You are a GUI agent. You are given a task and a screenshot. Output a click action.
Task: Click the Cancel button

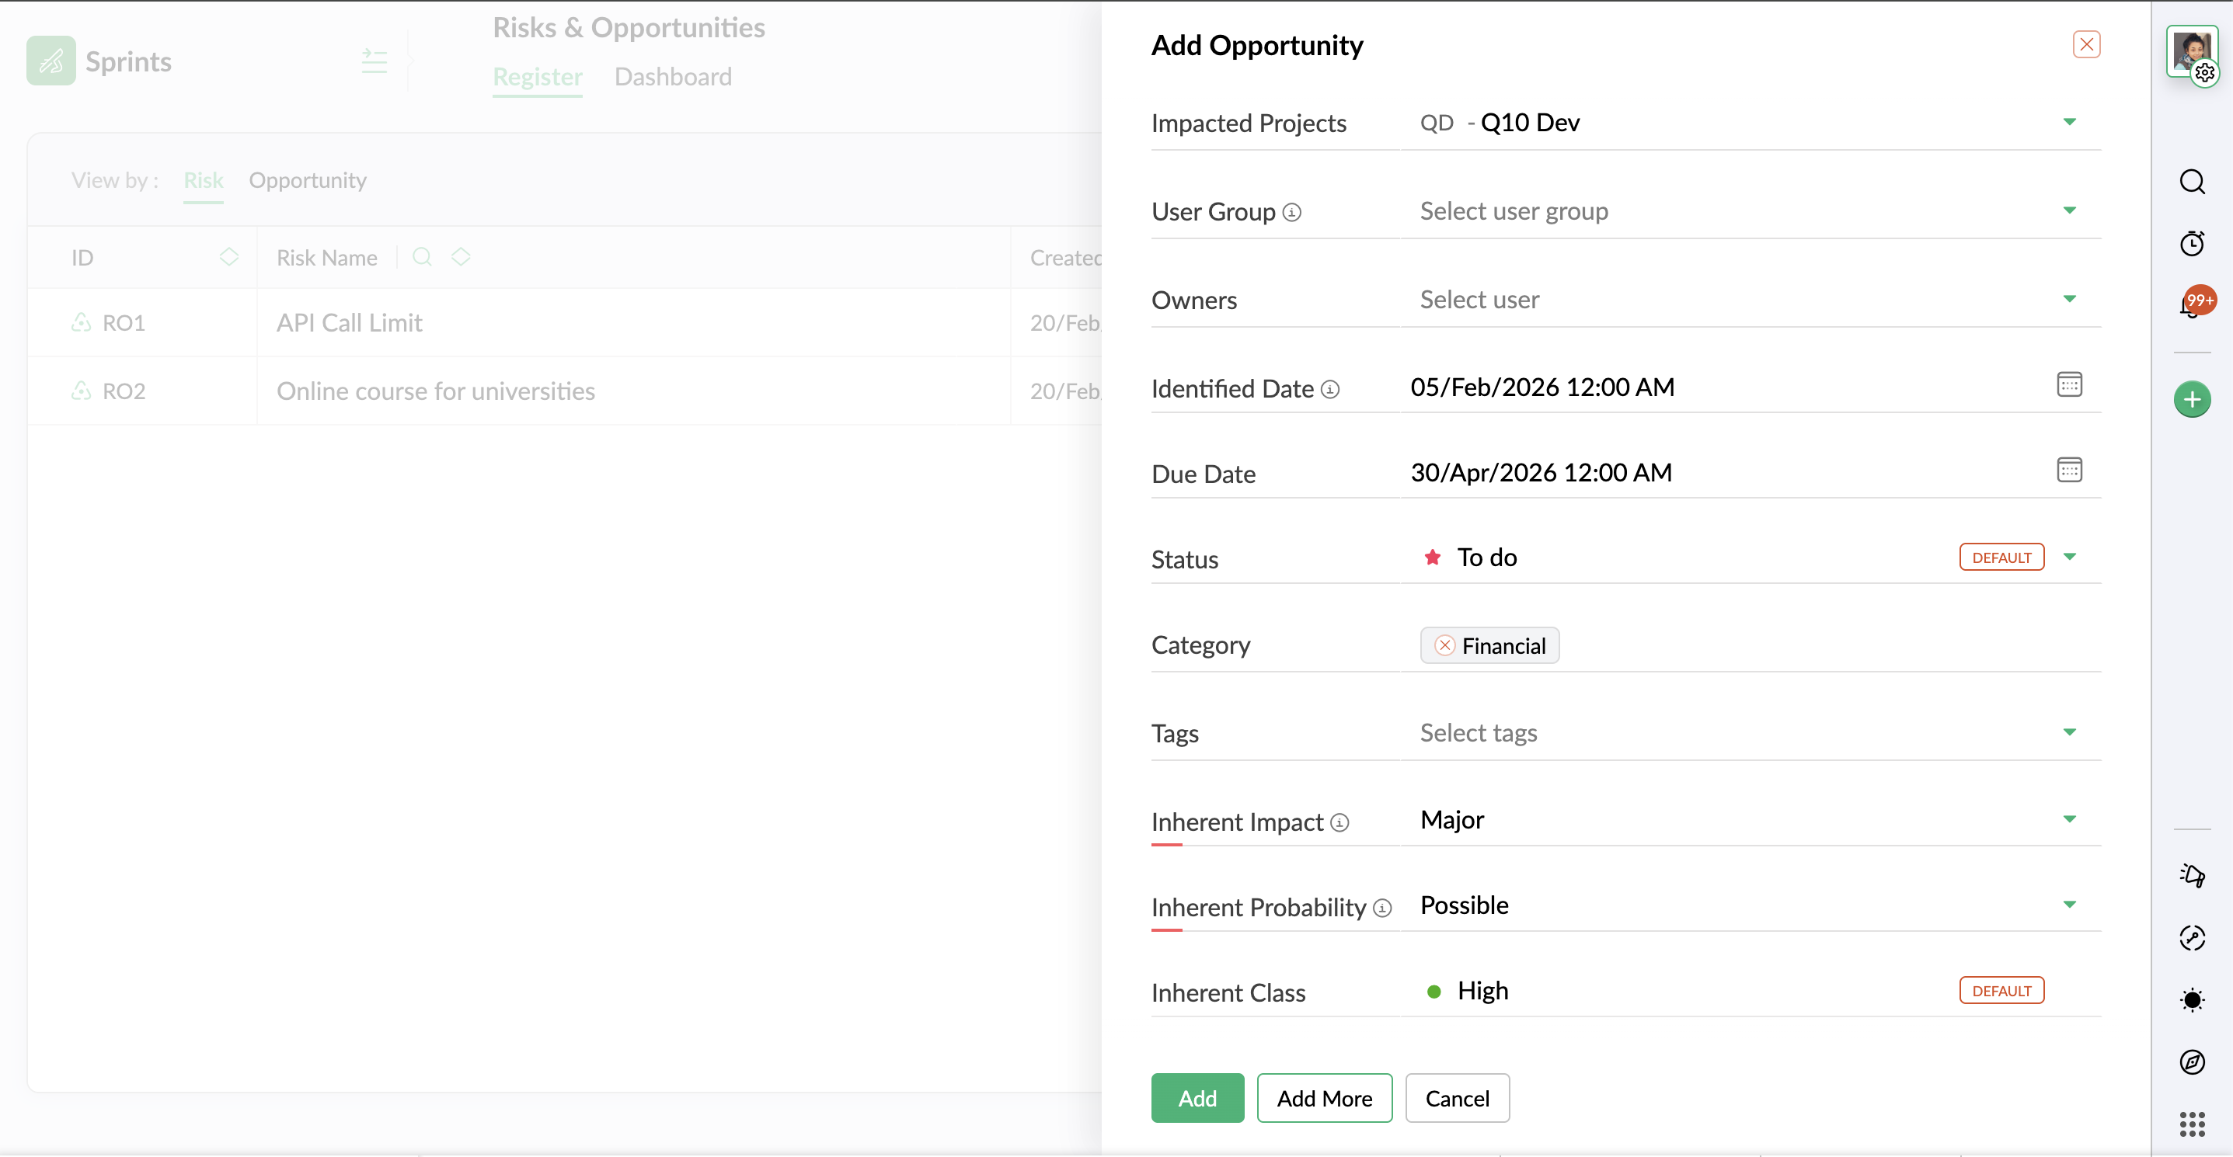[x=1456, y=1098]
